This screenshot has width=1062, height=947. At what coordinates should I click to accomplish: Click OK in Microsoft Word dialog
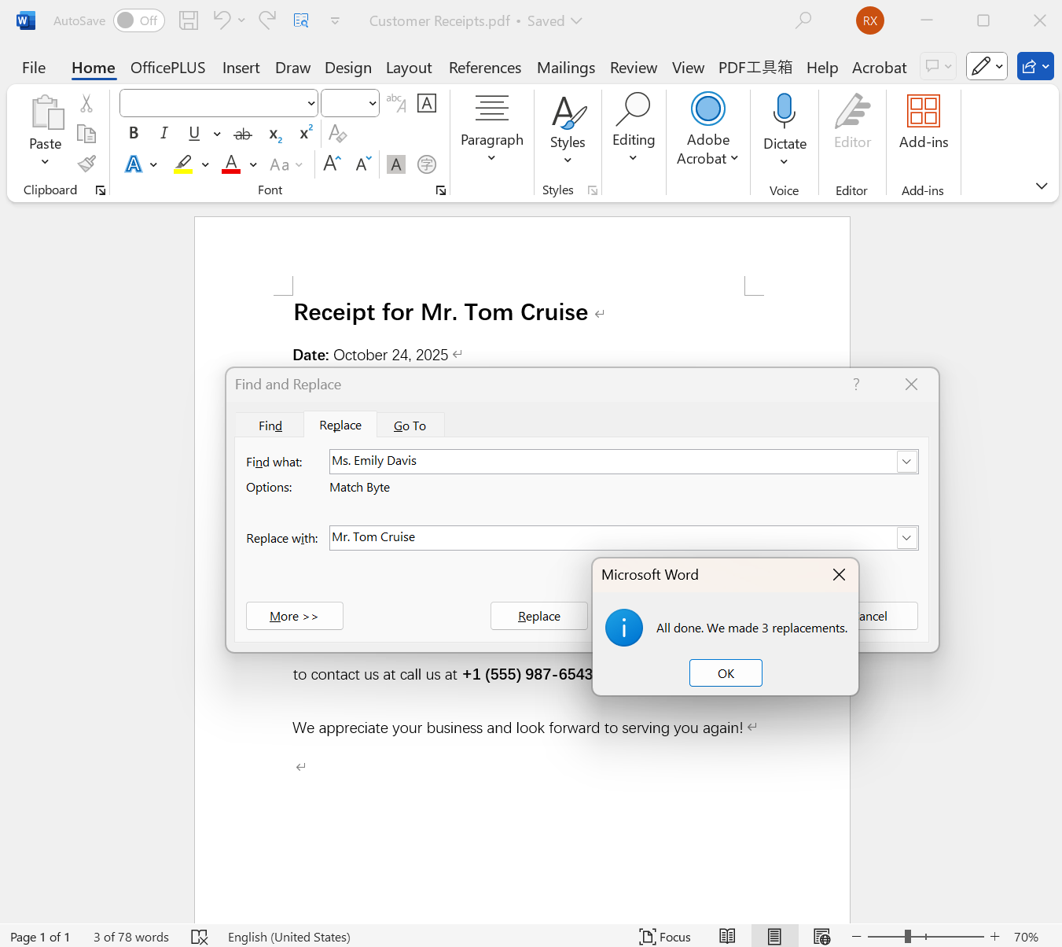(x=725, y=673)
